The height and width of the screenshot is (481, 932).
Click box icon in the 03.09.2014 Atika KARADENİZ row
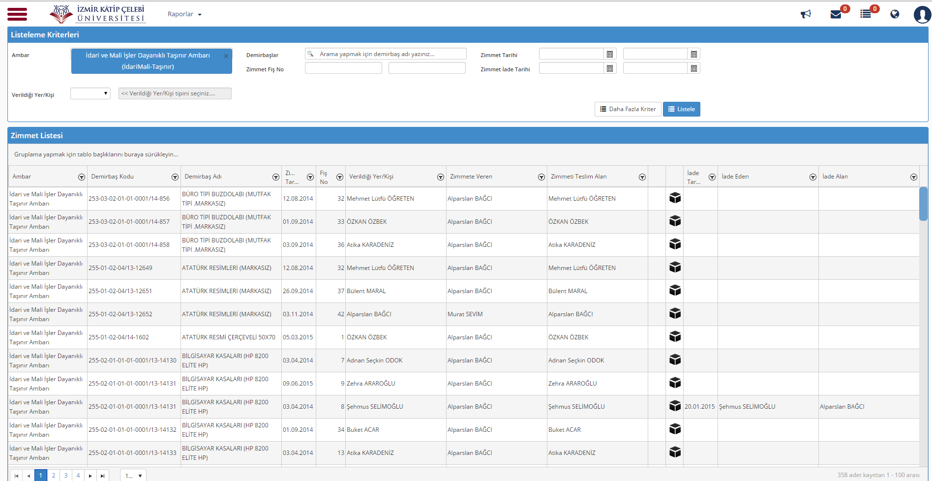[x=675, y=244]
